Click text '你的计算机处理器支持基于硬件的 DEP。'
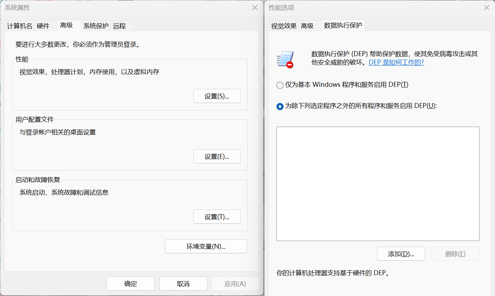The image size is (495, 296). [333, 273]
